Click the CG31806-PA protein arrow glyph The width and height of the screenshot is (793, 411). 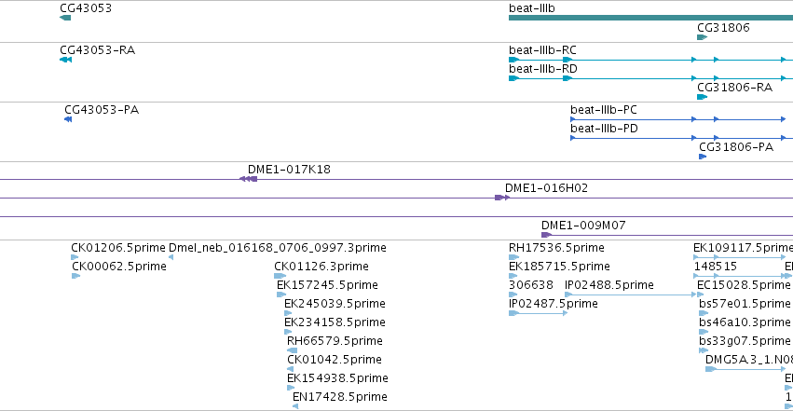pos(703,157)
